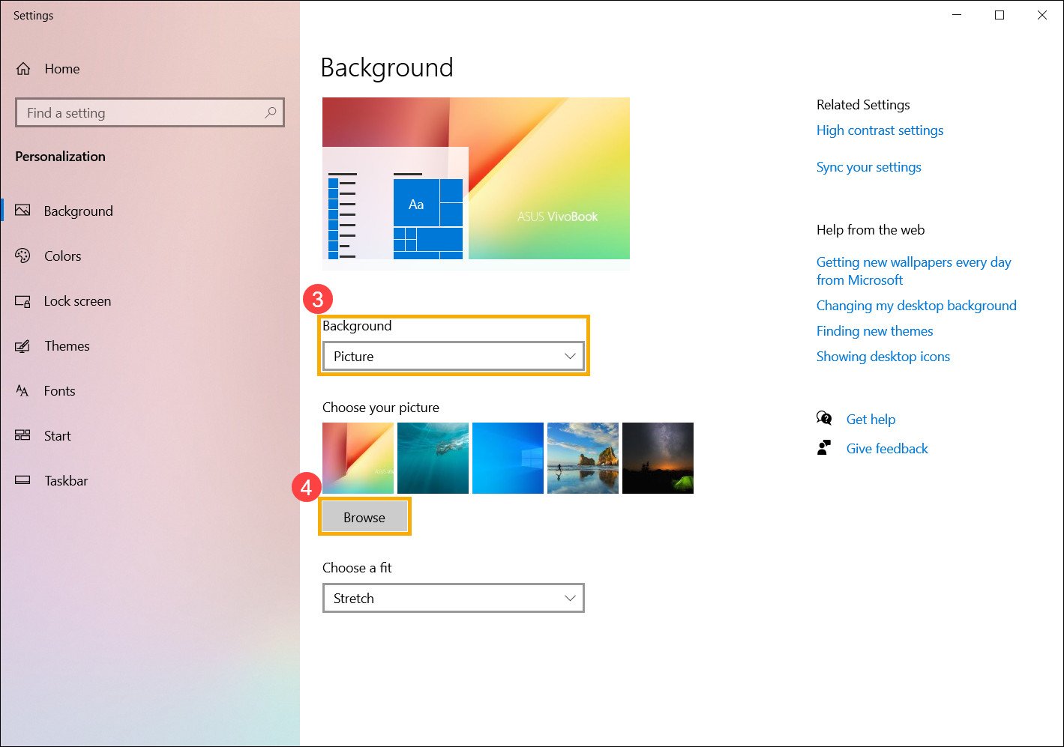The height and width of the screenshot is (747, 1064).
Task: Open Finding new themes link
Action: pyautogui.click(x=874, y=331)
